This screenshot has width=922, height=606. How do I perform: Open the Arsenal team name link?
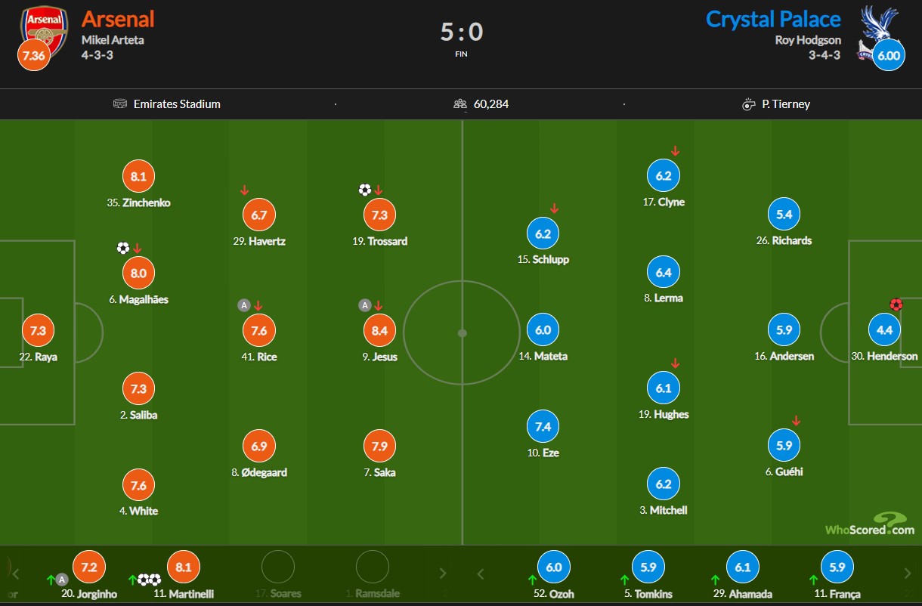(x=118, y=19)
